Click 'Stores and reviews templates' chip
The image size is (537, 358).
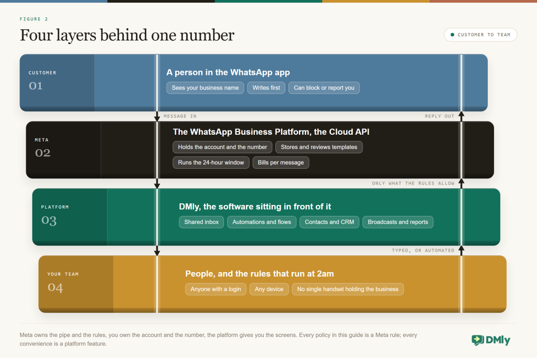(319, 147)
